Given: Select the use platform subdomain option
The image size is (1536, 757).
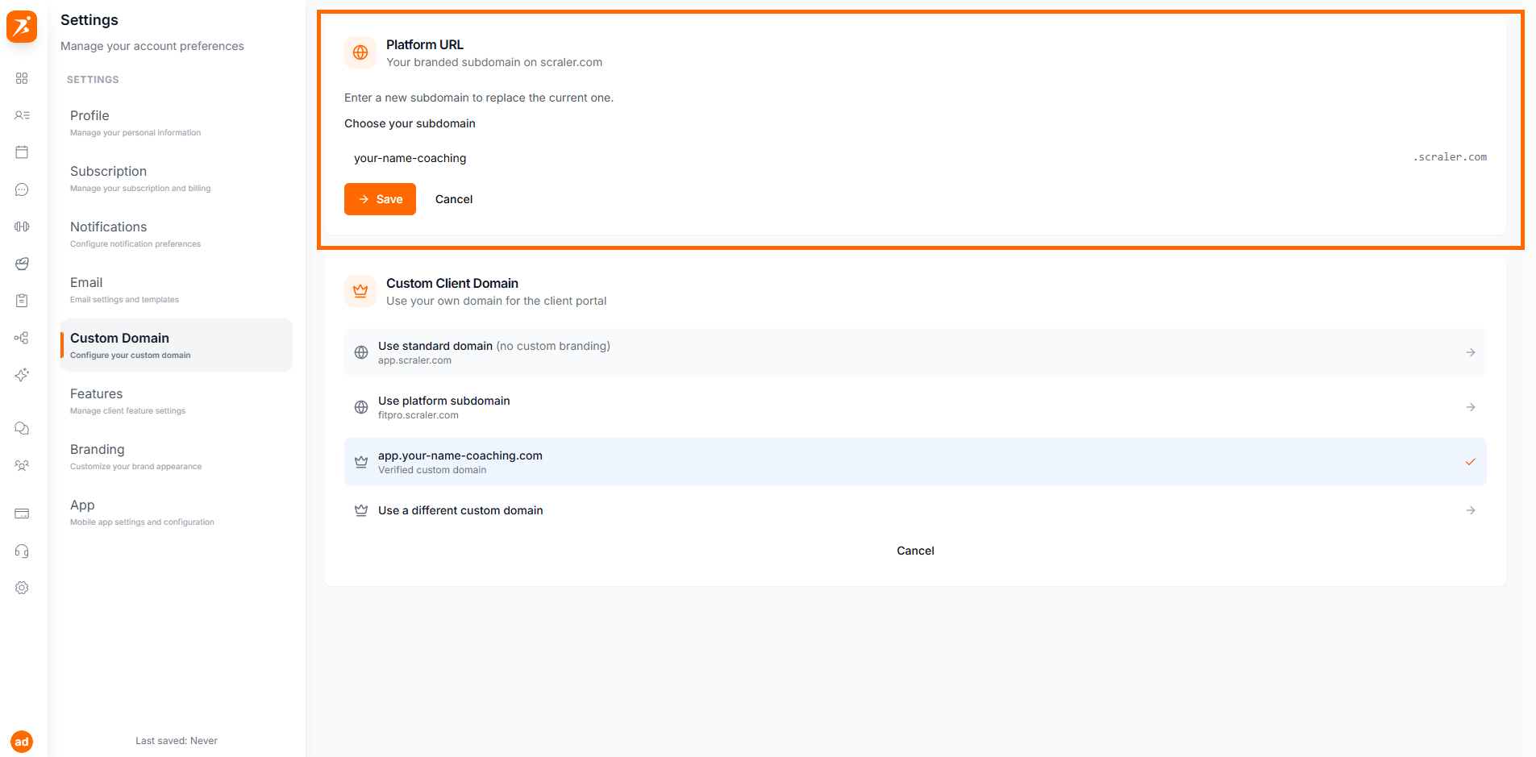Looking at the screenshot, I should pyautogui.click(x=915, y=407).
